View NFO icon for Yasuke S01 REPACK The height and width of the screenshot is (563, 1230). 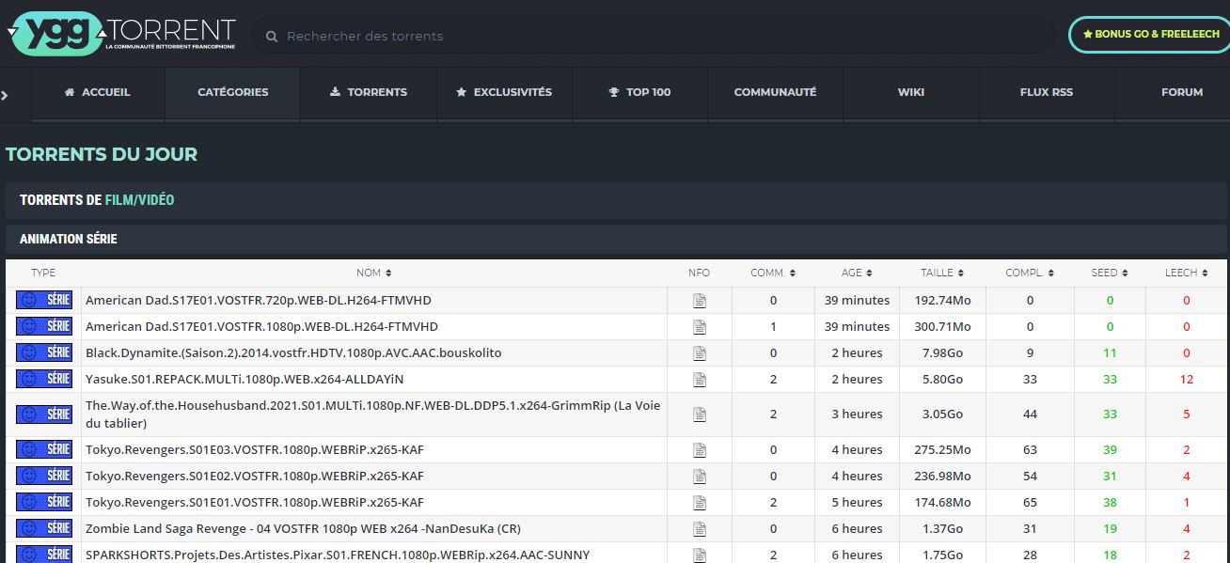(x=699, y=380)
